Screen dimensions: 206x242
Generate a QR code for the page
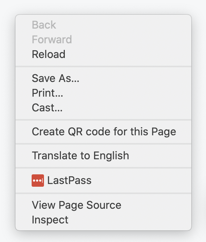103,132
